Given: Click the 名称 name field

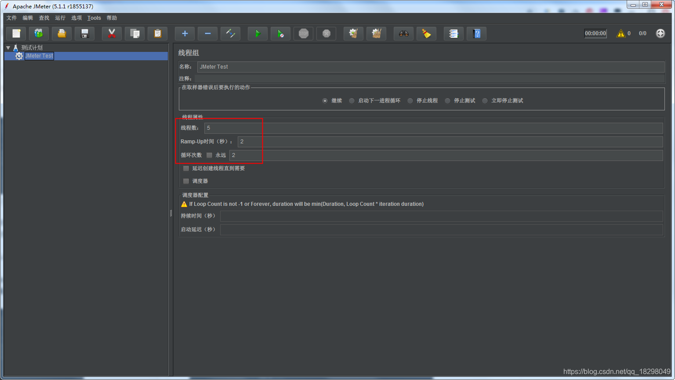Looking at the screenshot, I should point(431,67).
